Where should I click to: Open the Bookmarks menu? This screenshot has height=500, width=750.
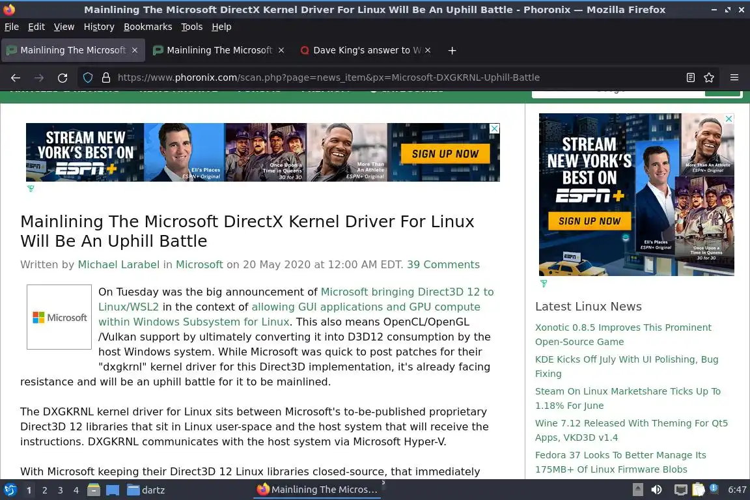148,27
